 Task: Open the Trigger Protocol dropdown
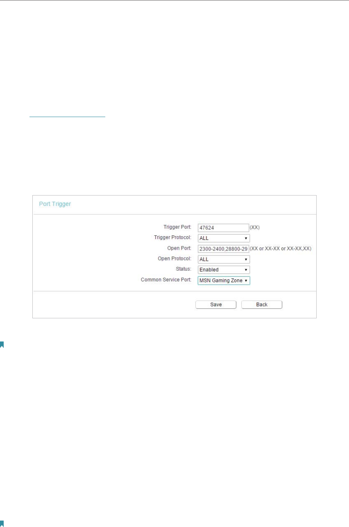pyautogui.click(x=224, y=238)
